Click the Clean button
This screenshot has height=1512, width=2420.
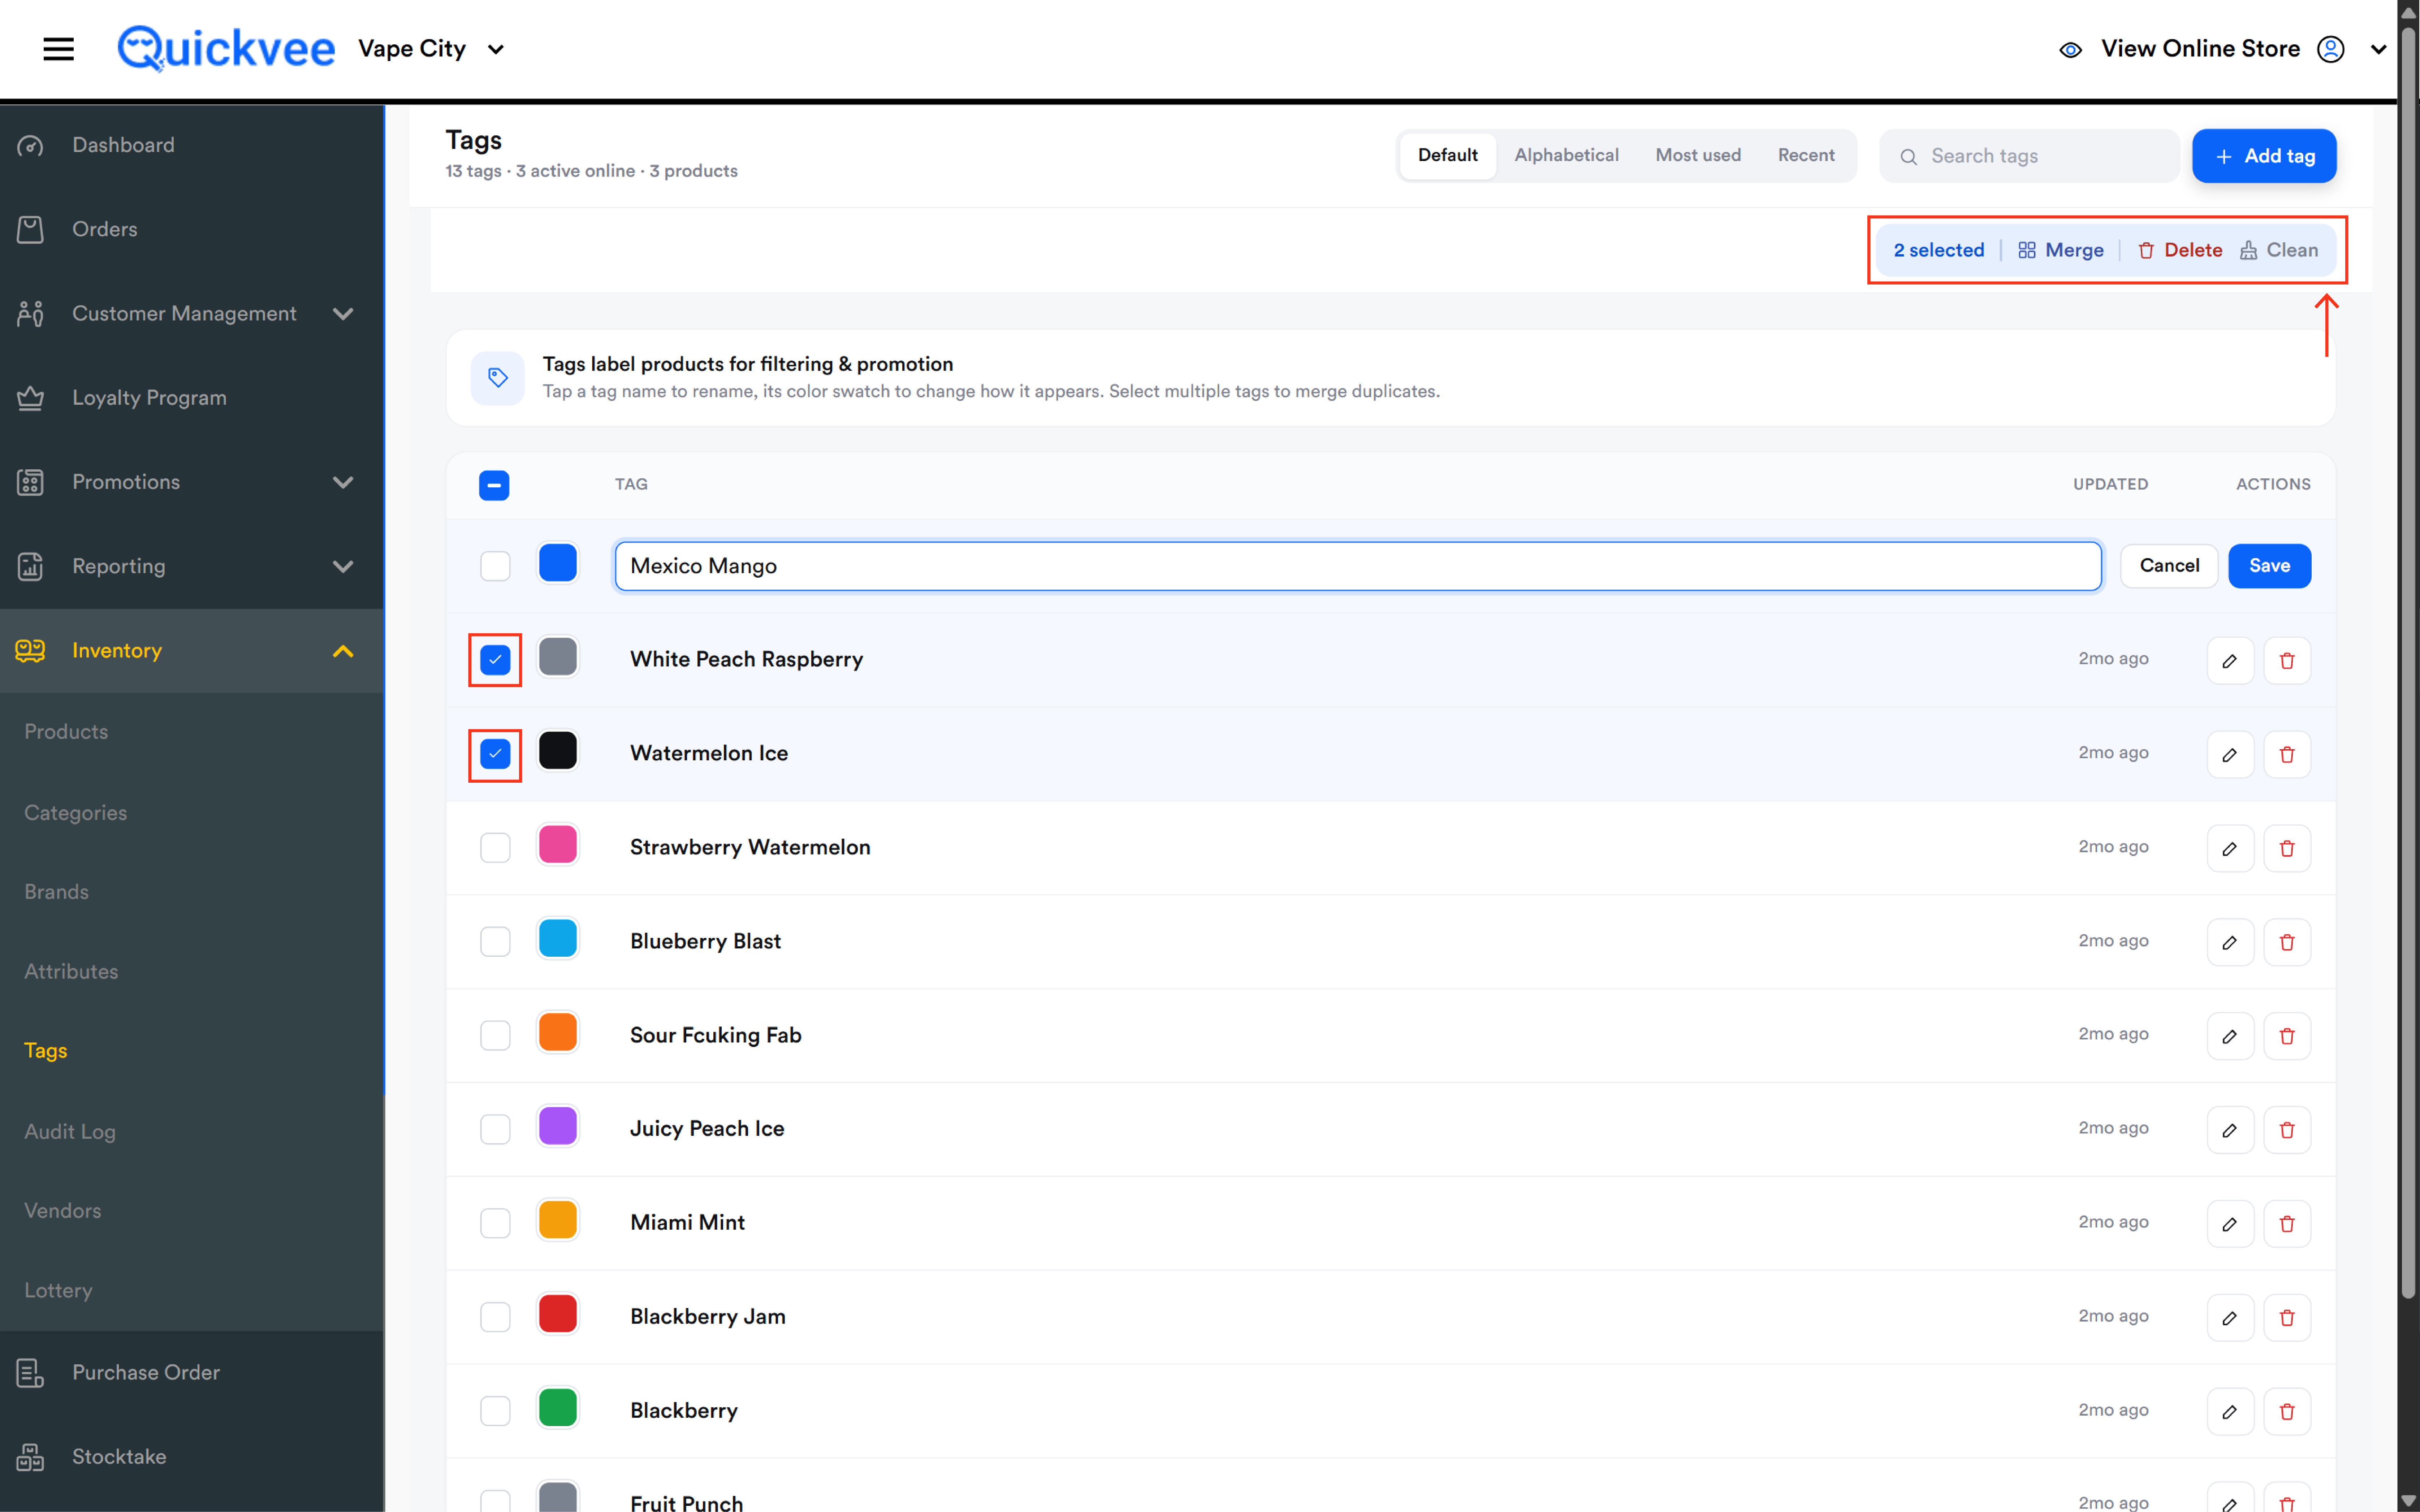point(2279,250)
